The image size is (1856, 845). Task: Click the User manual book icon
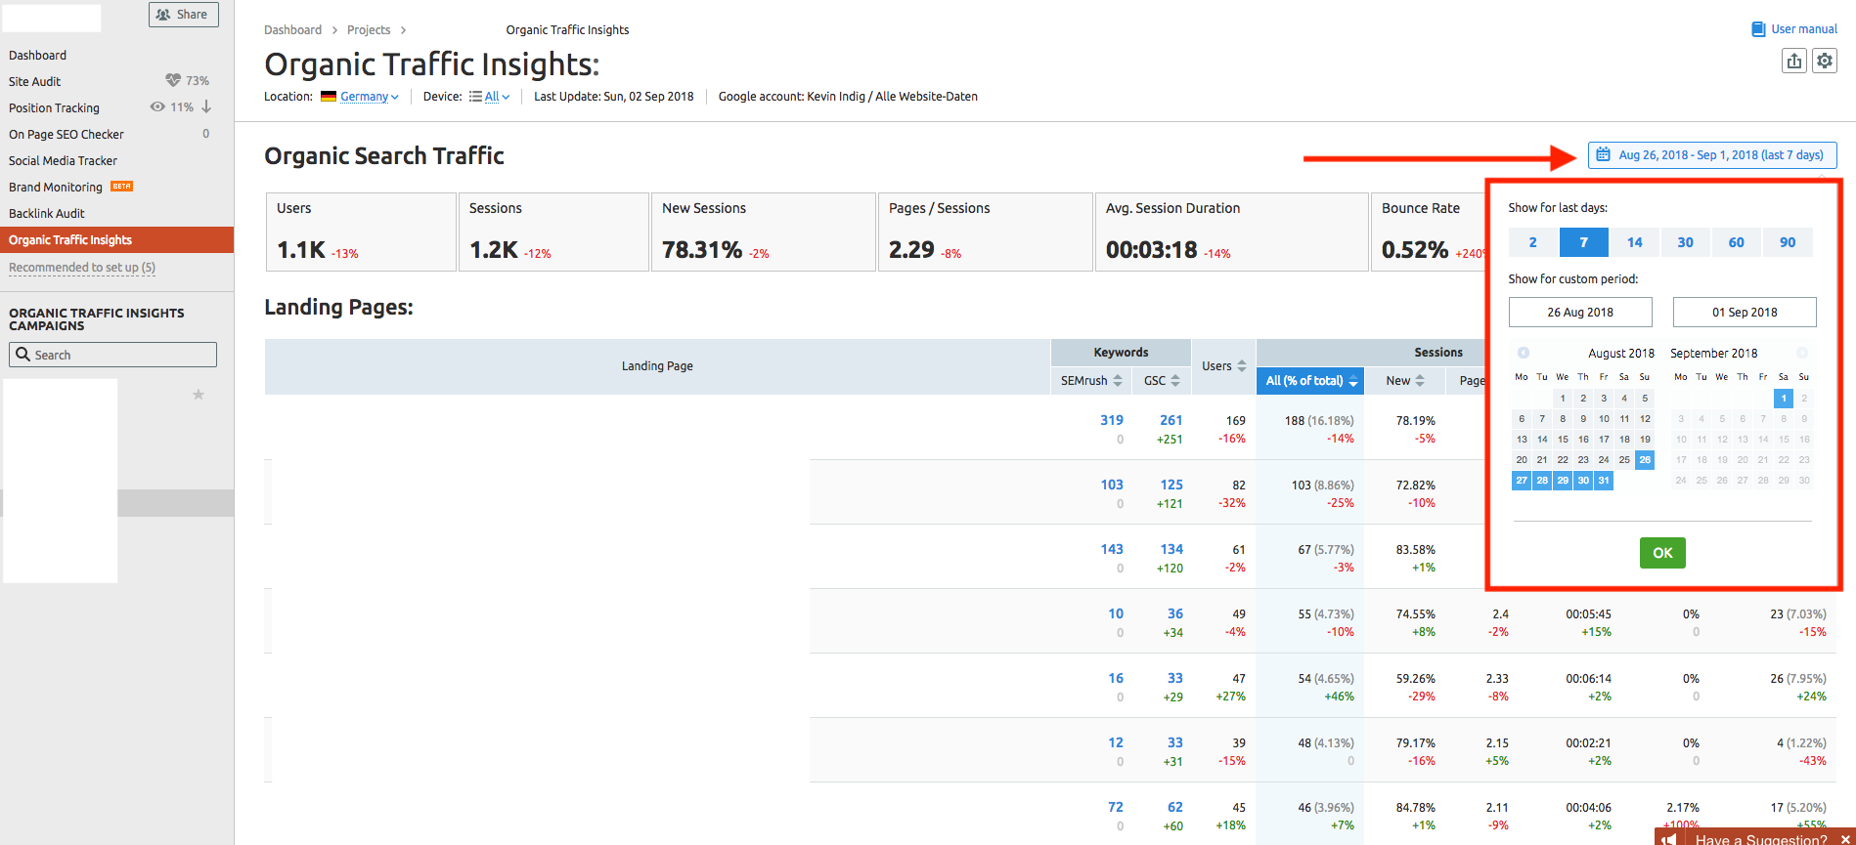click(x=1758, y=29)
